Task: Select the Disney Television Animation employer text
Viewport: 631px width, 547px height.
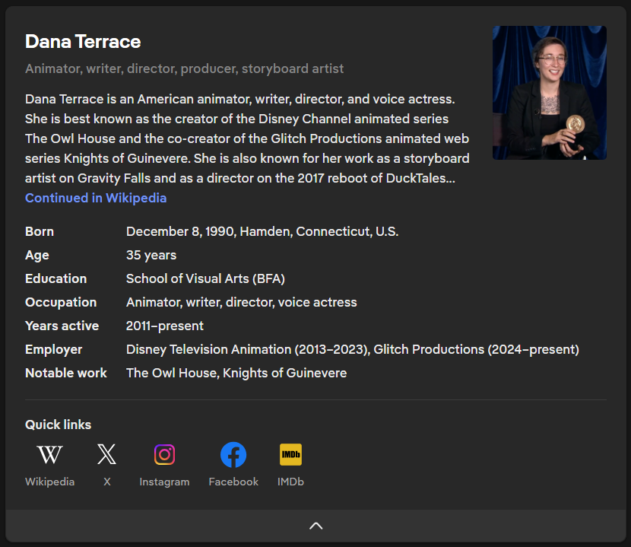Action: [246, 349]
